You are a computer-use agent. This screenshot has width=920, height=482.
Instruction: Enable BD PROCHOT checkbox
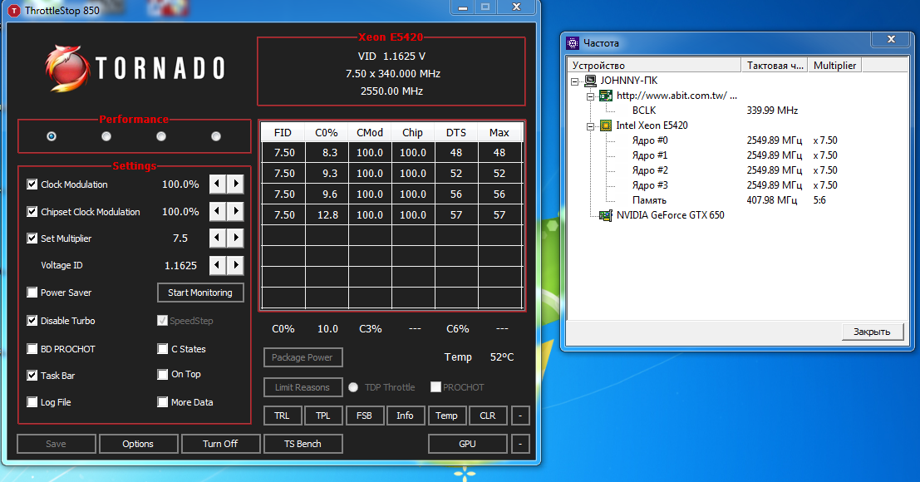point(32,349)
